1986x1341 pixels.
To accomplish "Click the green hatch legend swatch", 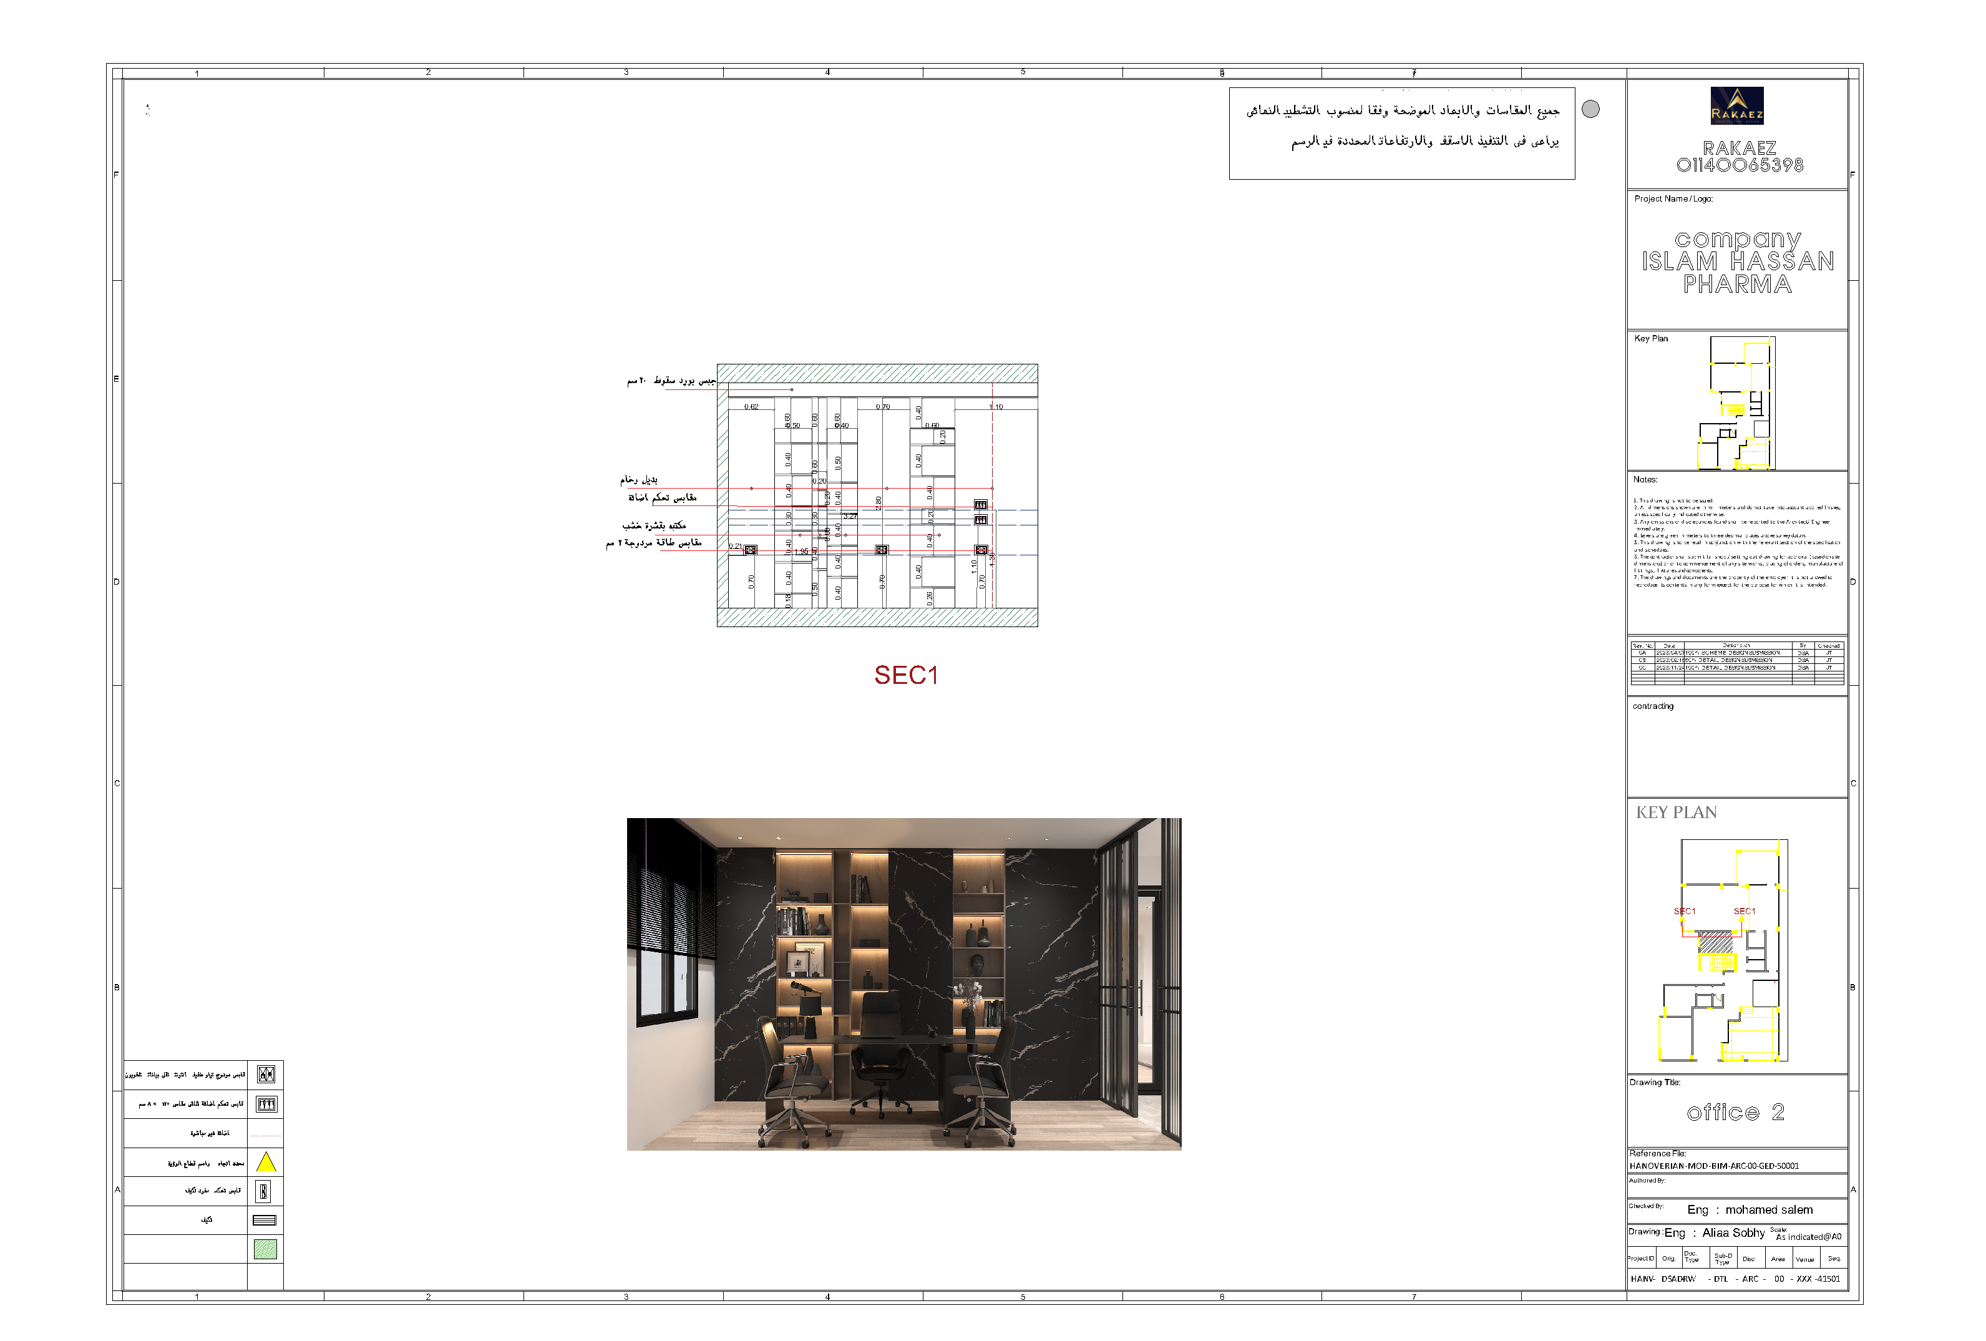I will (265, 1249).
